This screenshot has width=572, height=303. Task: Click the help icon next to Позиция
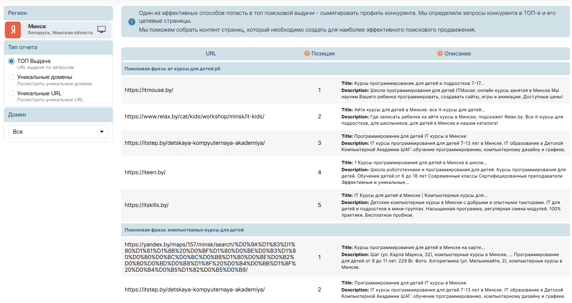(x=307, y=54)
